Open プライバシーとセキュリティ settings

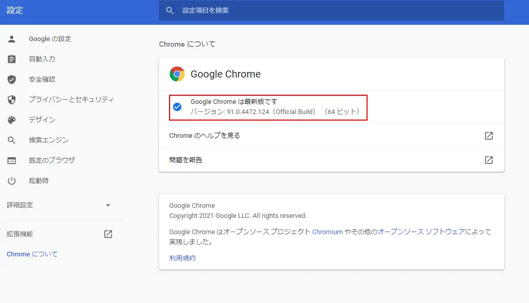tap(71, 100)
